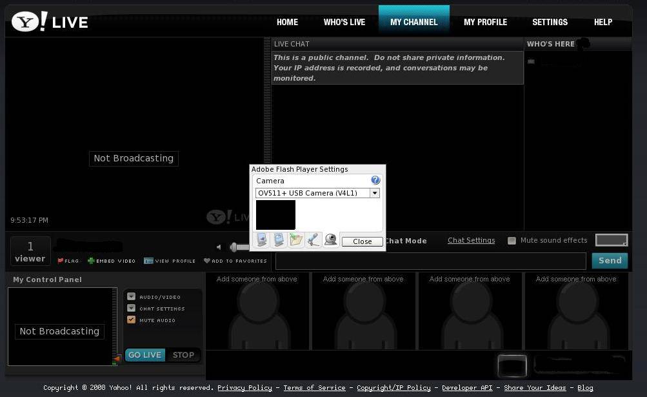Click the 'Camera' label in Flash settings
Screen dimensions: 647x397
point(270,181)
